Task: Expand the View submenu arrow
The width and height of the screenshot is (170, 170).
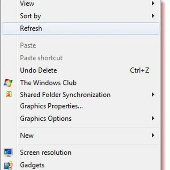Action: click(x=153, y=3)
